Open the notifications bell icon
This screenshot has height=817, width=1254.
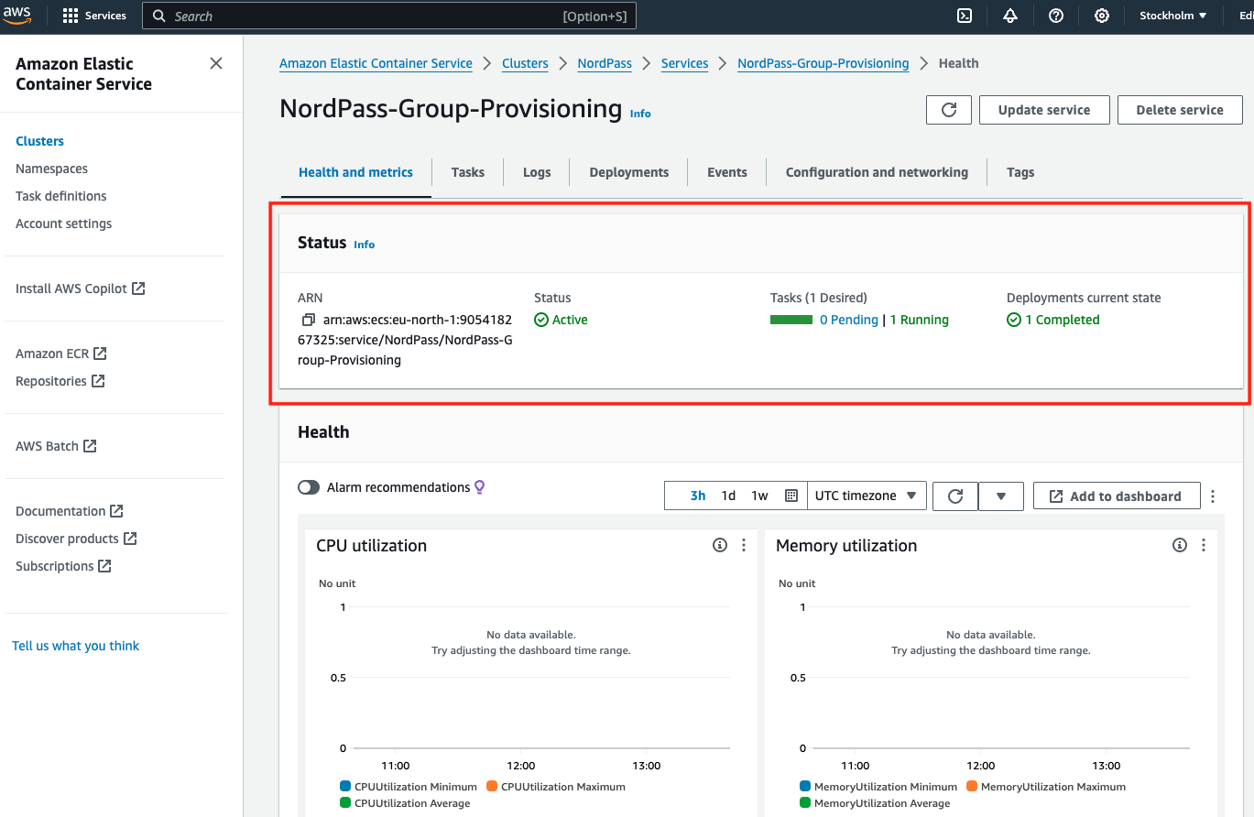(1010, 16)
